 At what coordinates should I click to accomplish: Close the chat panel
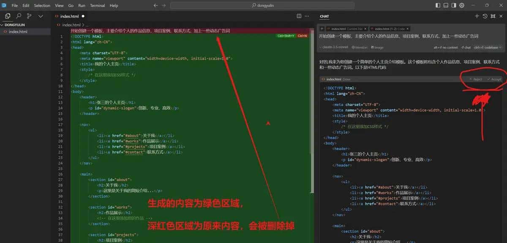click(x=501, y=16)
